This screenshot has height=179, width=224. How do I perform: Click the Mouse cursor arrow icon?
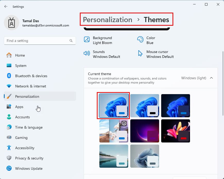click(x=140, y=53)
